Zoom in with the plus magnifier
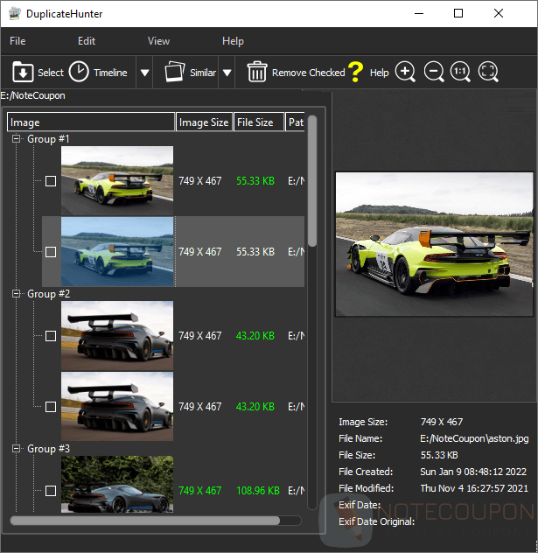This screenshot has height=553, width=538. pyautogui.click(x=405, y=72)
